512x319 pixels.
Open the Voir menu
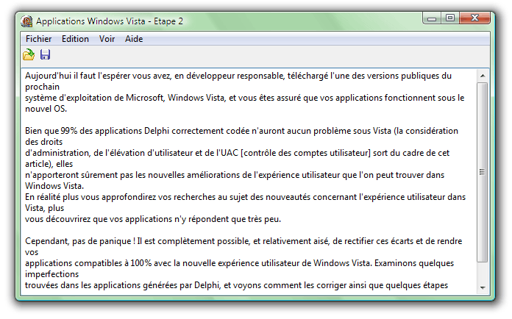coord(107,39)
